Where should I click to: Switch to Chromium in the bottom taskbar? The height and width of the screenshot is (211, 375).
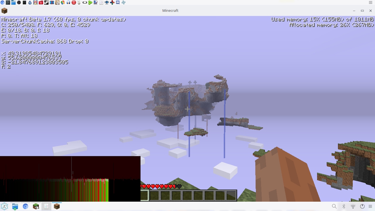coord(25,206)
